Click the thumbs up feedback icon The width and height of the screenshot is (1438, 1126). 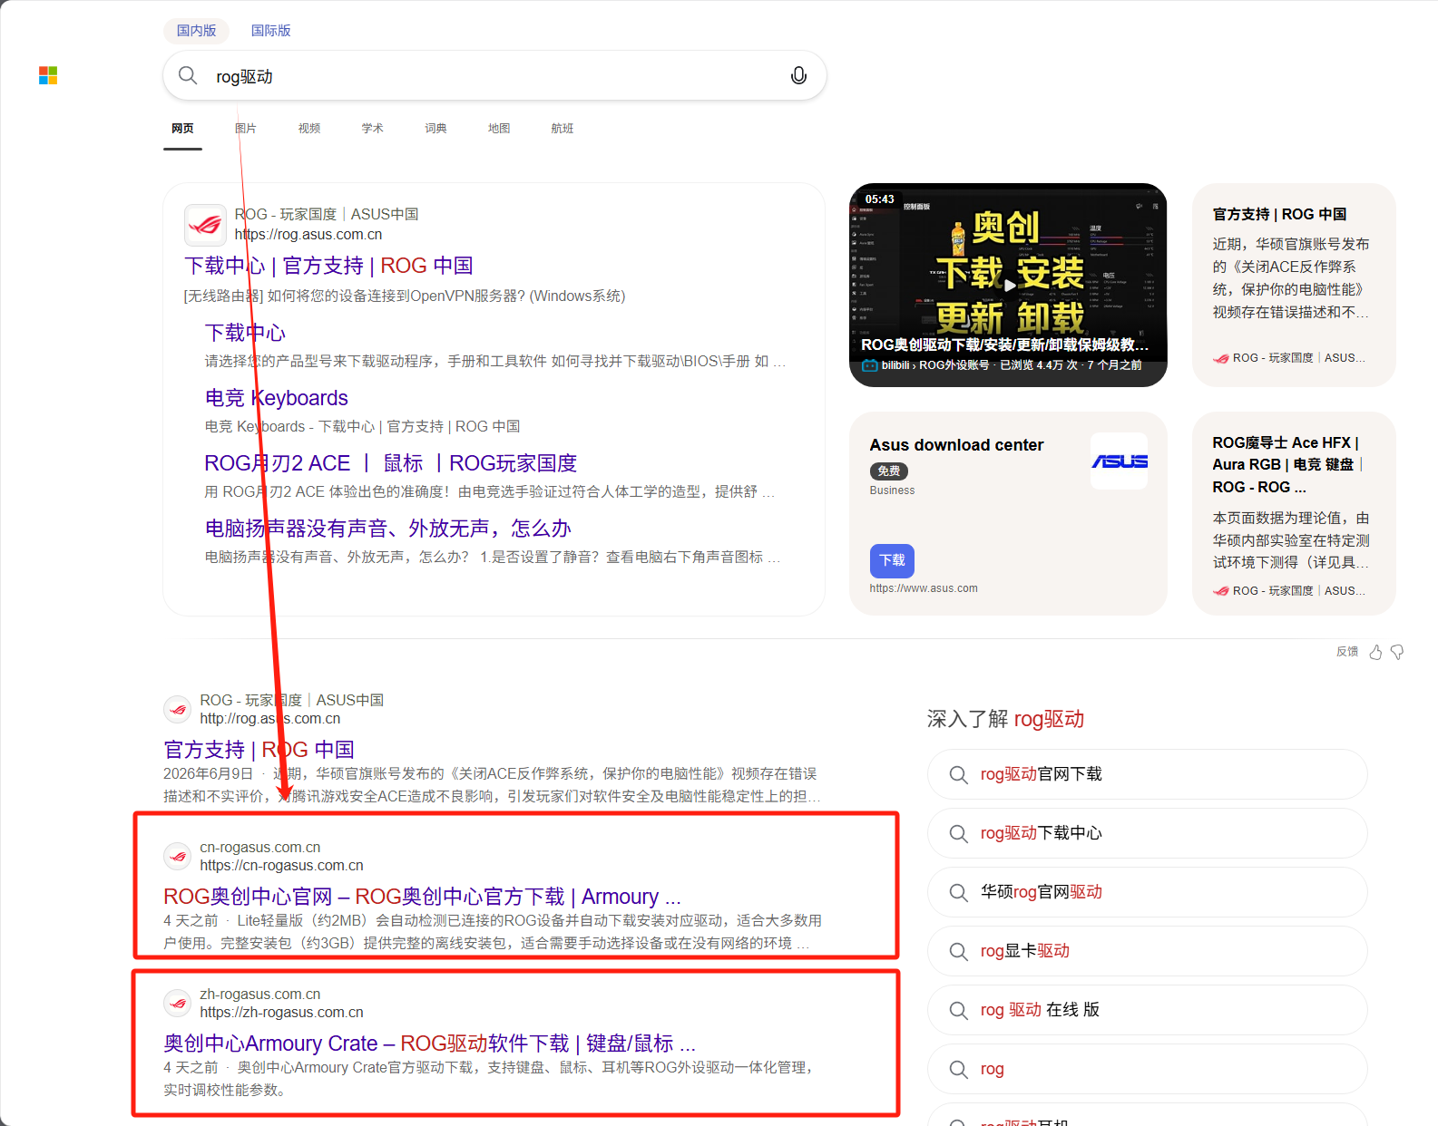(1375, 652)
